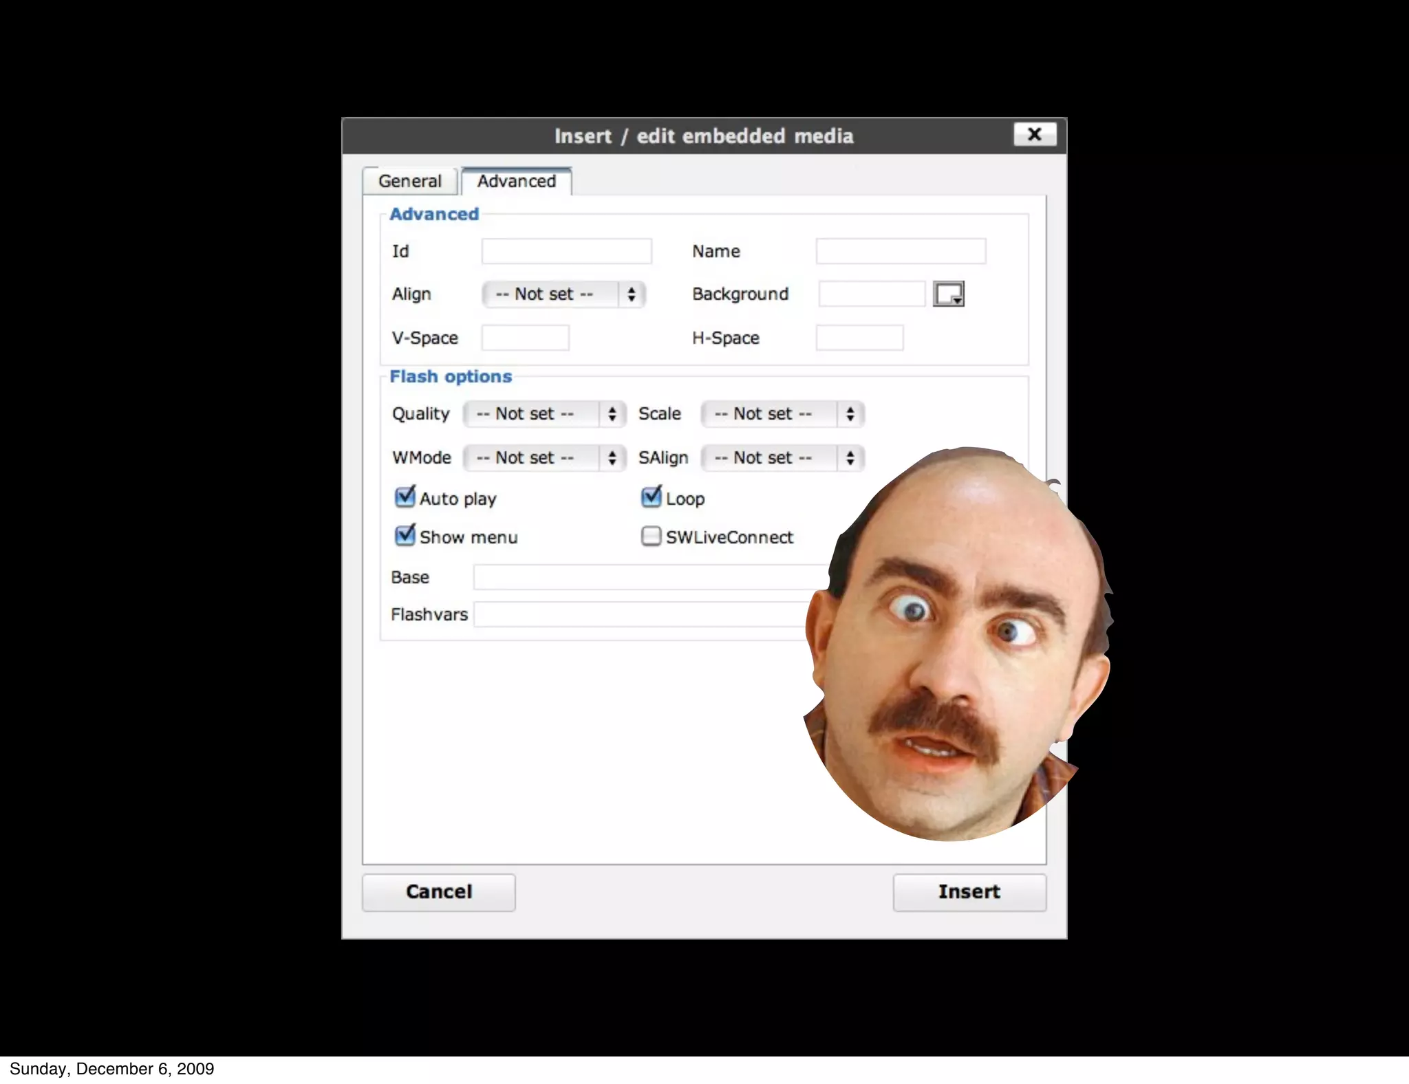Viewport: 1409px width, 1084px height.
Task: Focus the Name input field
Action: point(900,251)
